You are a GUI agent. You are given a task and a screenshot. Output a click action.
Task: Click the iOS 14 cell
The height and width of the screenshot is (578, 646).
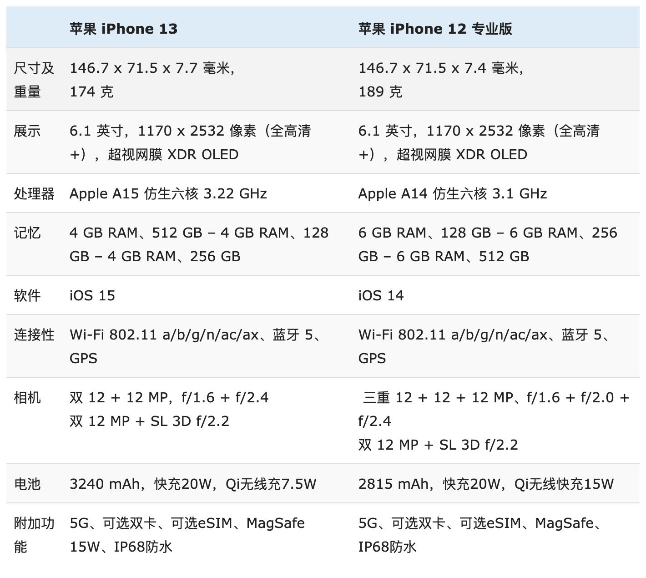(381, 295)
